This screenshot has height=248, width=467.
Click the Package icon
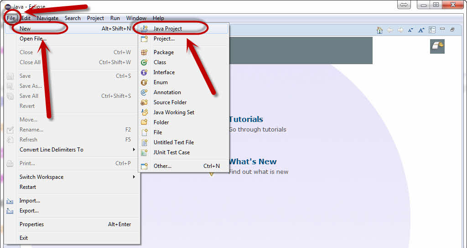(x=145, y=52)
